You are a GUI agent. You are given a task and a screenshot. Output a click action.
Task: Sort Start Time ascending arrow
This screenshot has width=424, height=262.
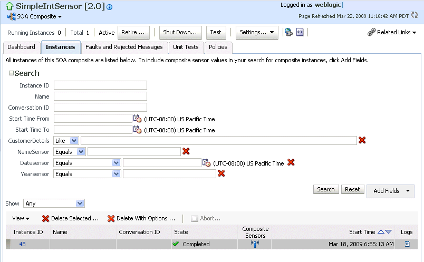pyautogui.click(x=381, y=232)
